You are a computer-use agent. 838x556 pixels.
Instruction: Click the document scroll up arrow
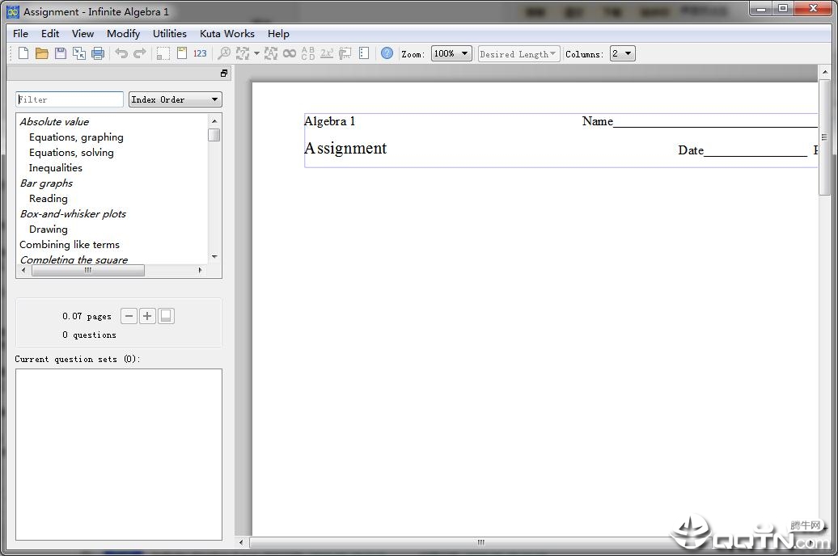824,72
